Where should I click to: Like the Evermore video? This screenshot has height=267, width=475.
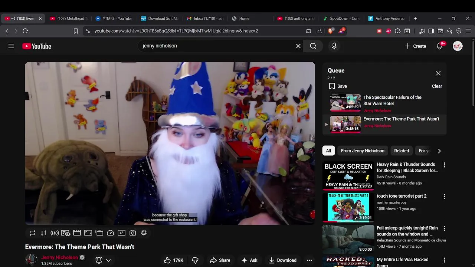point(174,260)
